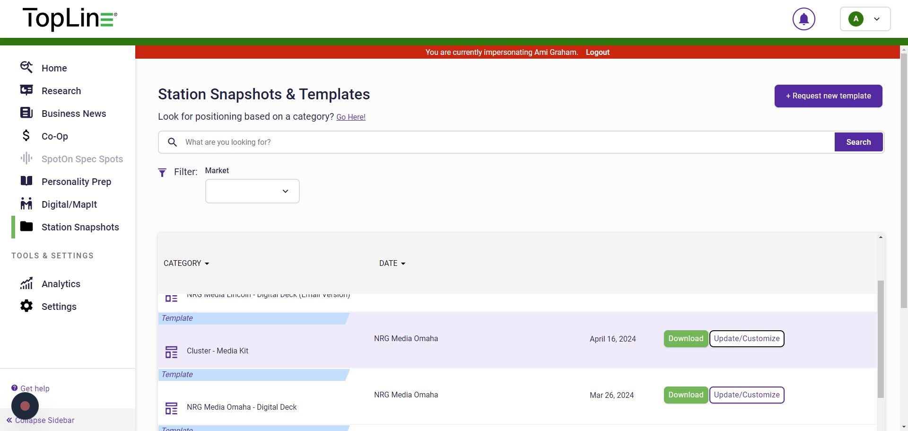Click the Settings gear icon
Viewport: 908px width, 431px height.
[x=26, y=306]
